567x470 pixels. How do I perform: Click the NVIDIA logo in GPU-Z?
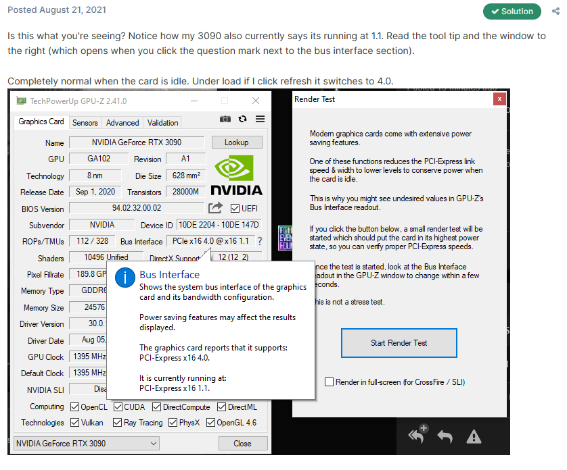click(x=236, y=175)
